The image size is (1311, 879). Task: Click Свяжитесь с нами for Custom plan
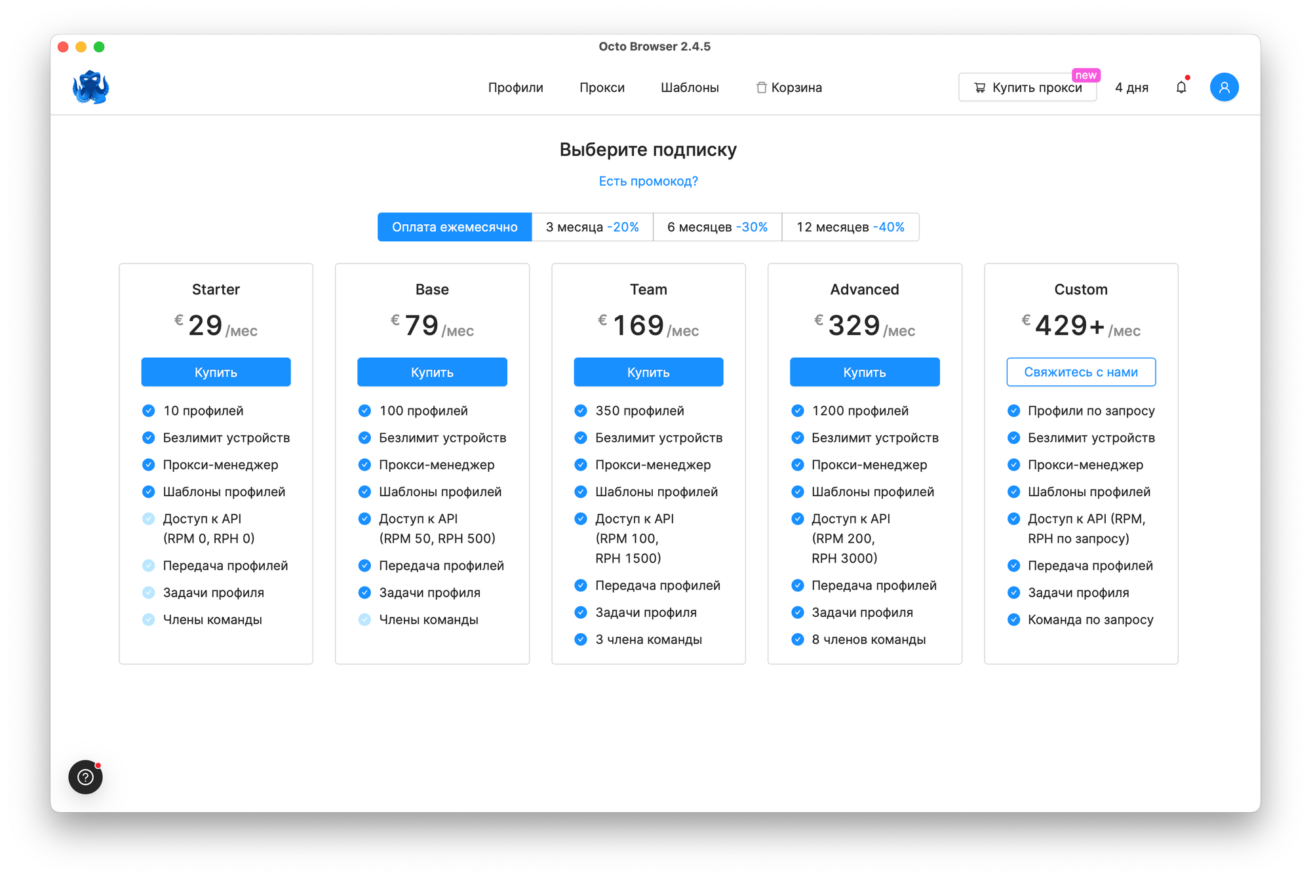coord(1080,372)
